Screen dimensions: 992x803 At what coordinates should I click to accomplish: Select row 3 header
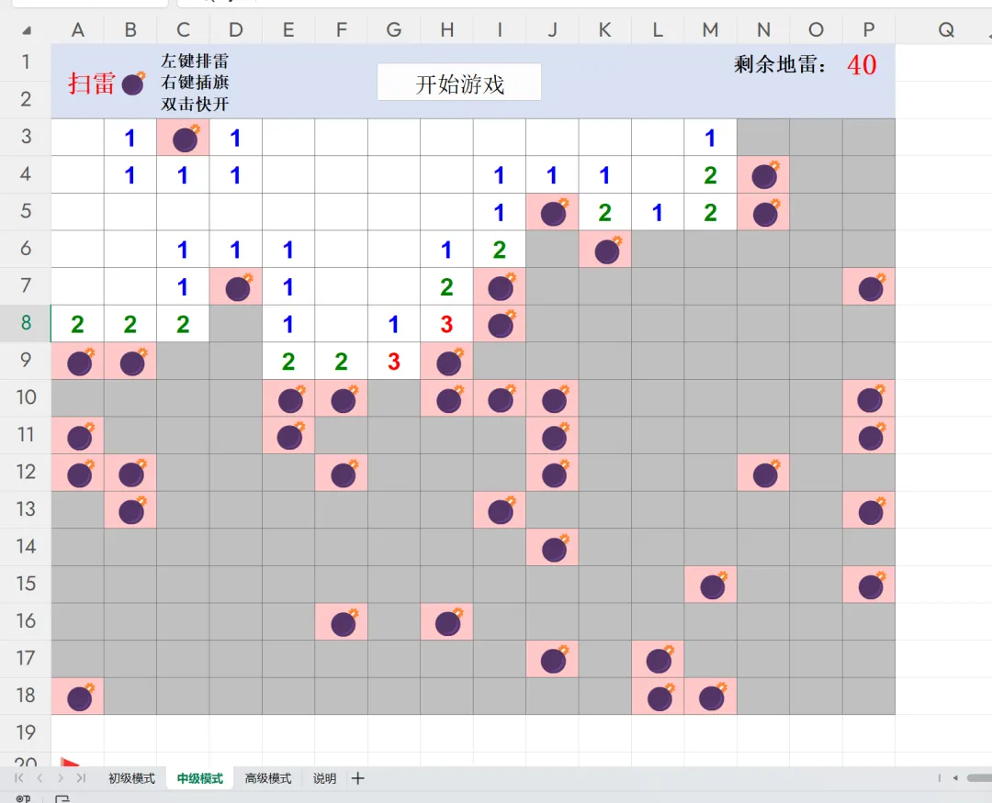pyautogui.click(x=26, y=137)
